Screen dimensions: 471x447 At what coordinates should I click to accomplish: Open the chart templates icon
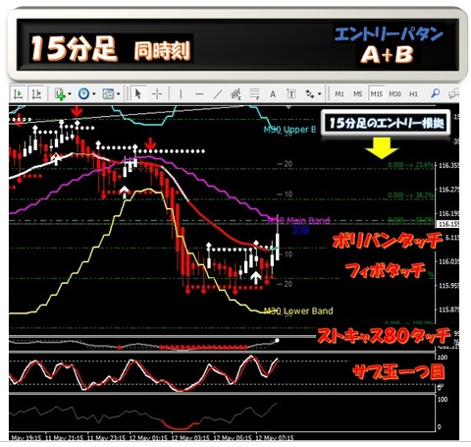click(x=108, y=94)
